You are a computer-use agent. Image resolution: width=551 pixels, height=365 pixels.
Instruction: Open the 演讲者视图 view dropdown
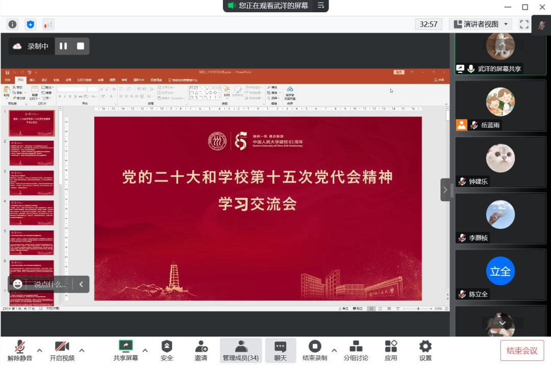pyautogui.click(x=481, y=24)
